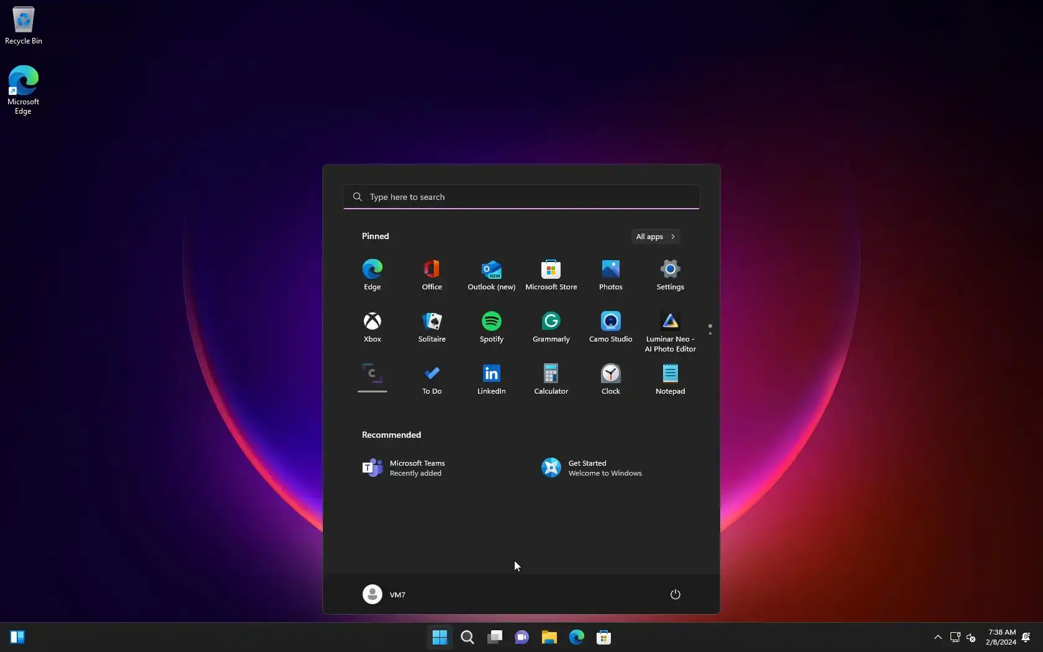Viewport: 1043px width, 652px height.
Task: Launch the Photos app
Action: point(611,275)
